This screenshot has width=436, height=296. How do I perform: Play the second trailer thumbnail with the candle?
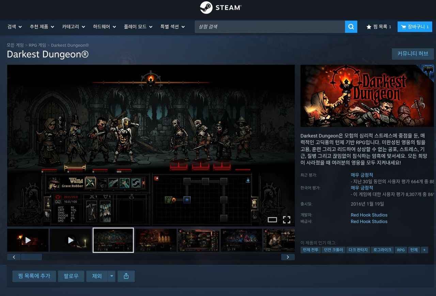pos(71,240)
